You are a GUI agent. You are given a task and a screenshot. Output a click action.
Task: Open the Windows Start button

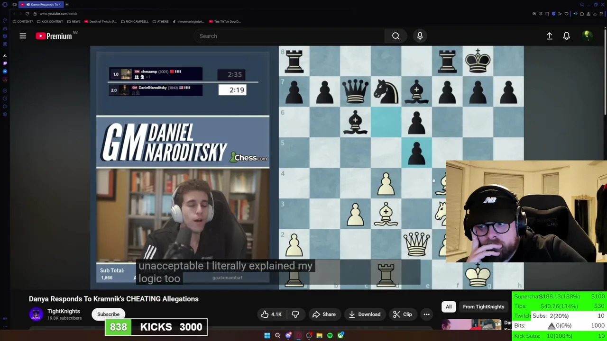pos(267,336)
